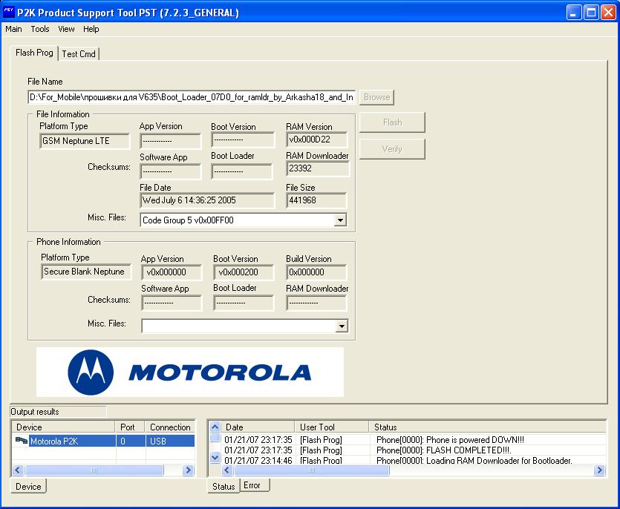This screenshot has height=509, width=620.
Task: Click the Device column header
Action: (64, 427)
